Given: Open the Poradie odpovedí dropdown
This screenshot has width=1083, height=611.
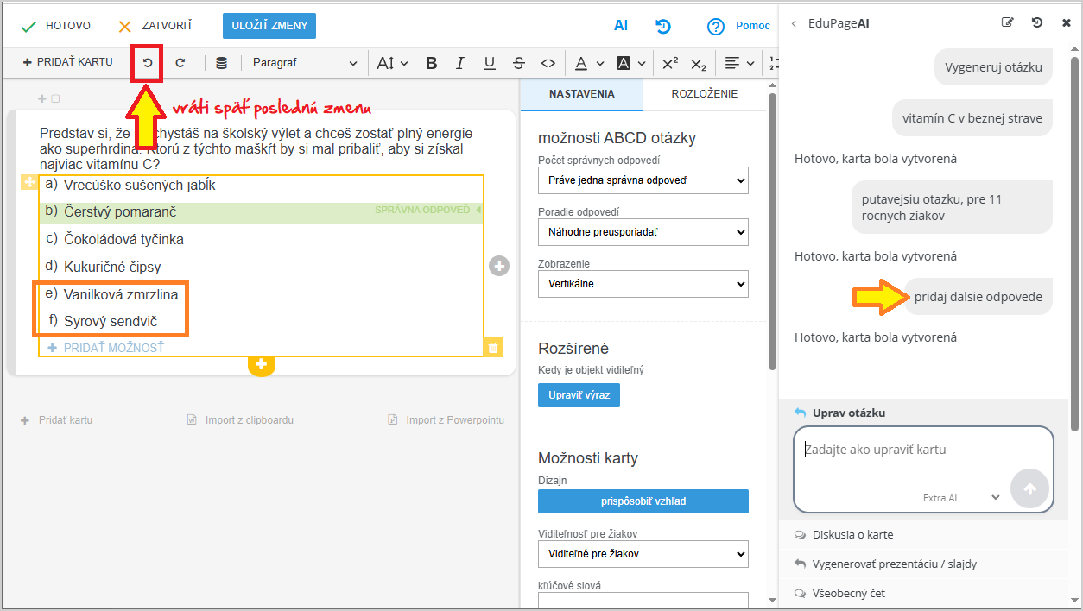Looking at the screenshot, I should point(643,232).
